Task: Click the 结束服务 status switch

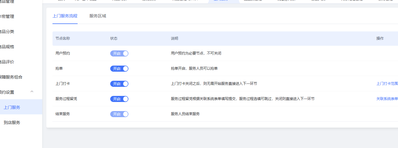Action: 119,114
